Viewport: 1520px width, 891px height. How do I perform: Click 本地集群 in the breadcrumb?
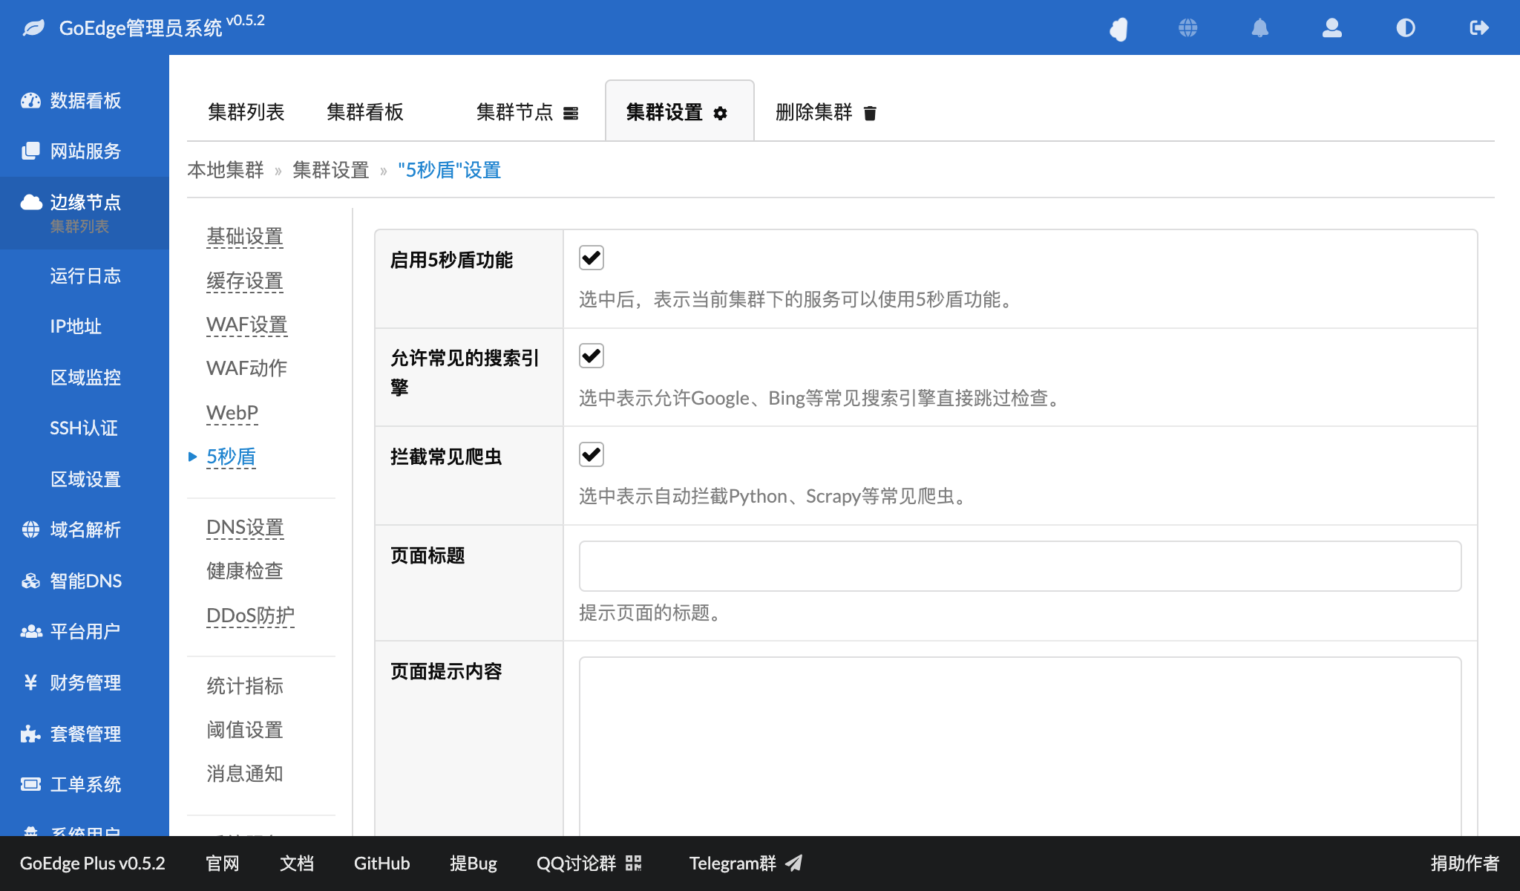click(226, 170)
